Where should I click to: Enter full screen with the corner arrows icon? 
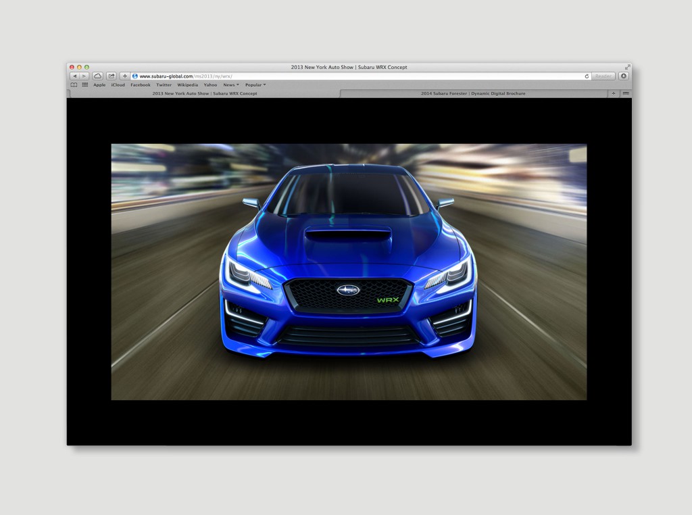tap(627, 67)
